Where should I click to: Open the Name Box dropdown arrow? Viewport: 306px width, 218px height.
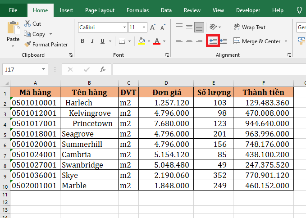pyautogui.click(x=44, y=69)
